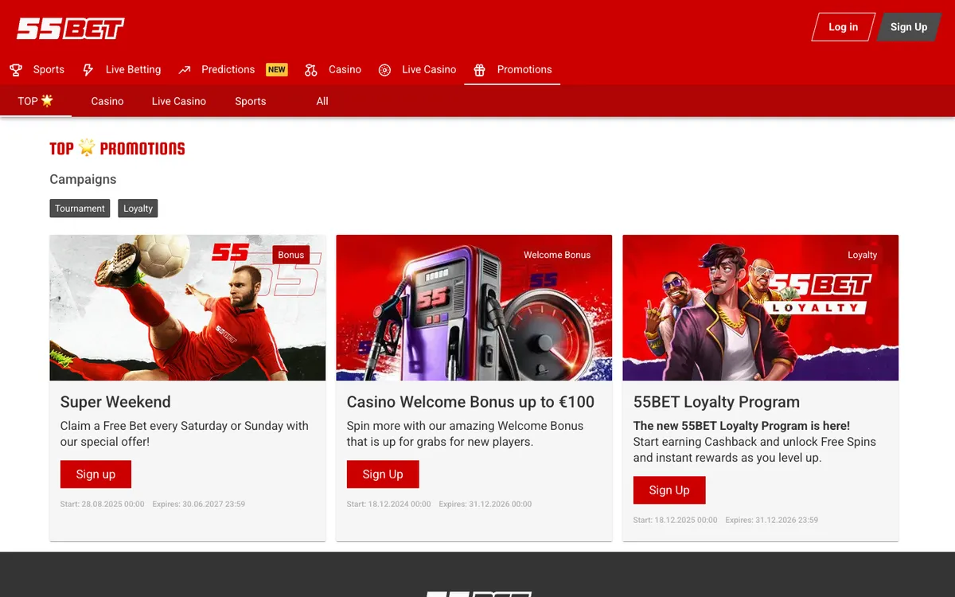Screen dimensions: 955x597
Task: Open the Casino Welcome Bonus fuel pump image
Action: 474,307
